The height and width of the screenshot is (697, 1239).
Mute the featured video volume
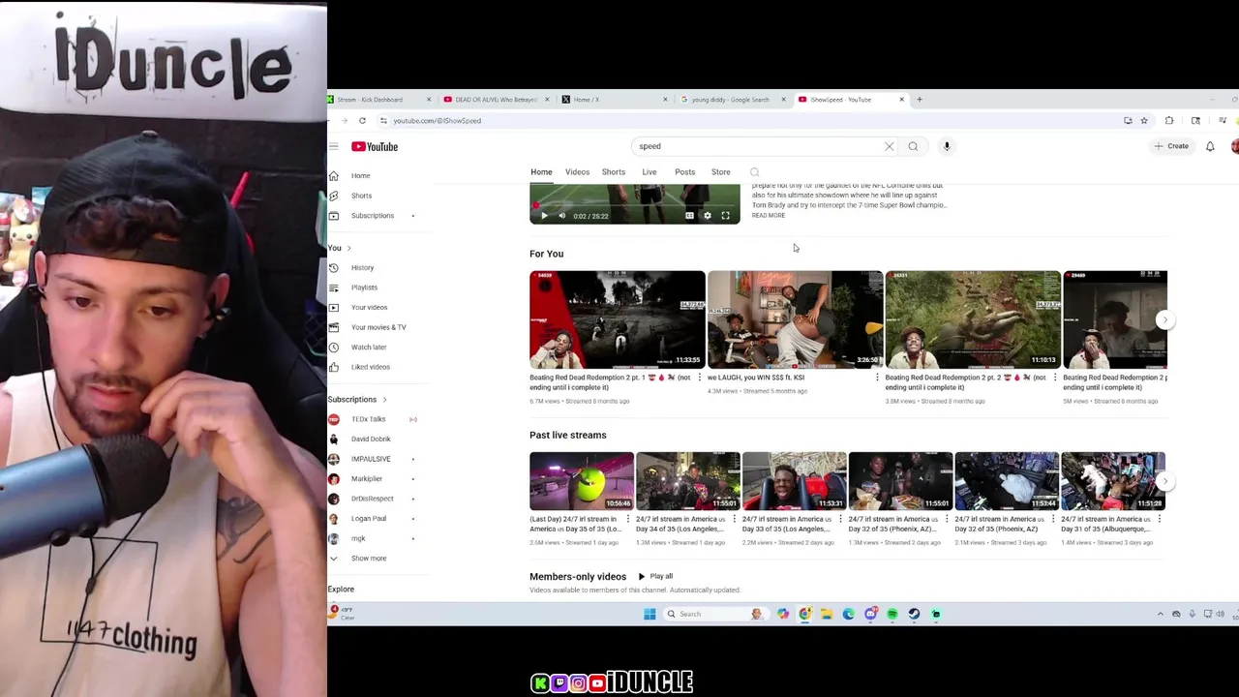pos(561,216)
